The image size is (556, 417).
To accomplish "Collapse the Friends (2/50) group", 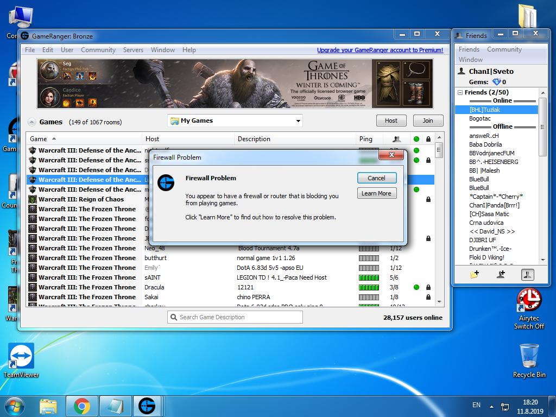I will point(460,92).
